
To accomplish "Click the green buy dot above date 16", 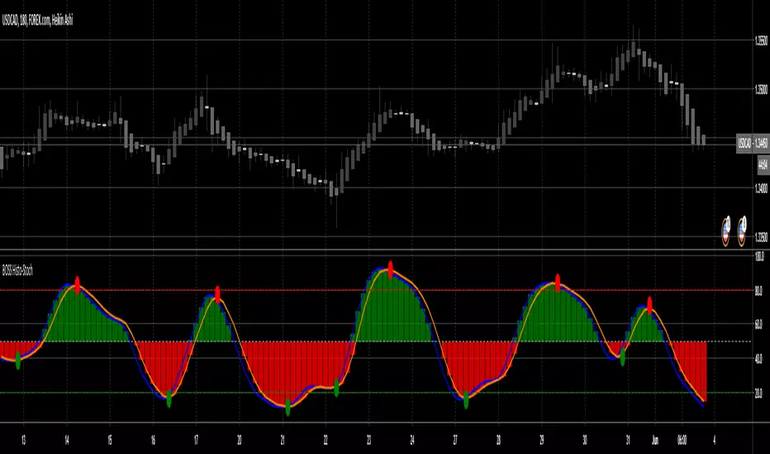I will 169,399.
